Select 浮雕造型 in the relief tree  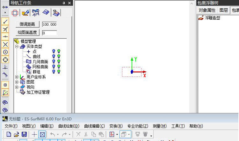point(212,18)
